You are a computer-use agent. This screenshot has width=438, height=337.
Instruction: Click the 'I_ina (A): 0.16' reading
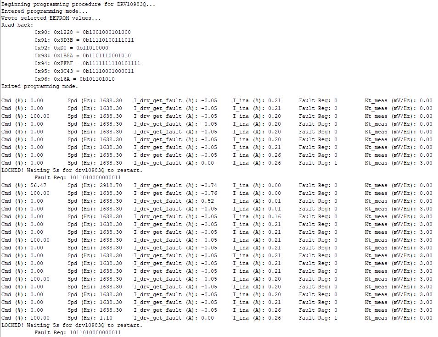[257, 217]
